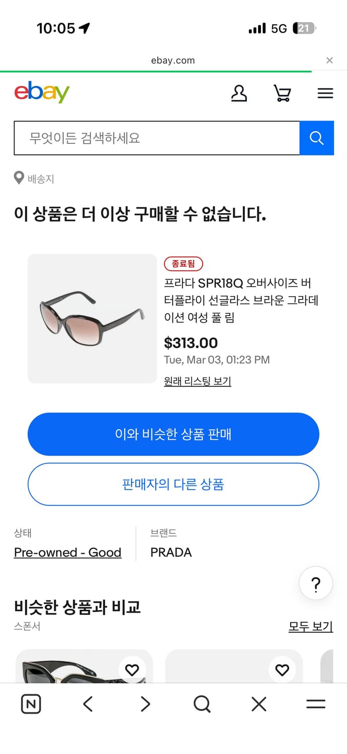Viewport: 347px width, 754px height.
Task: Toggle the heart on the first similar item
Action: pyautogui.click(x=132, y=670)
